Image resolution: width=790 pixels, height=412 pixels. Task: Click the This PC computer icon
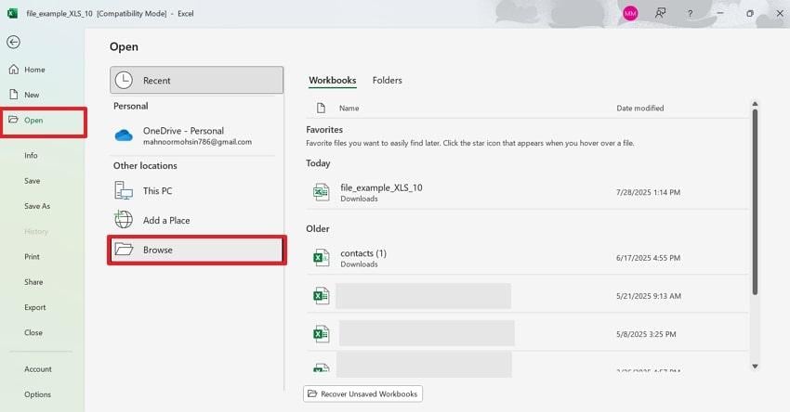click(124, 190)
